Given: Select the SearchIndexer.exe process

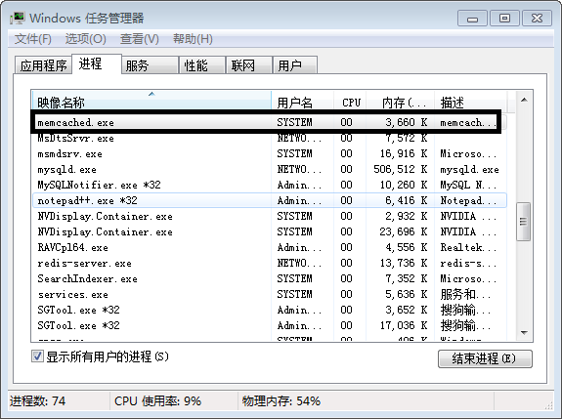Looking at the screenshot, I should click(269, 279).
